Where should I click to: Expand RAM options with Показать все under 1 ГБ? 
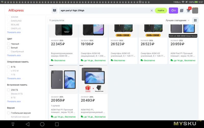[x=14, y=78]
